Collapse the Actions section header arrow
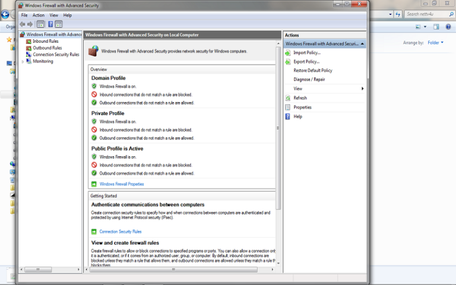Viewport: 456px width, 285px height. 362,44
